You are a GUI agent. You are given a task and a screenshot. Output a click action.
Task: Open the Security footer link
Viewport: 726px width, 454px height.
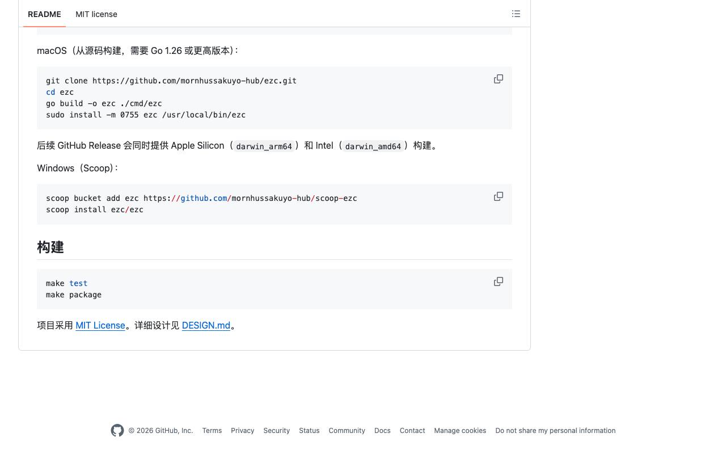click(276, 431)
